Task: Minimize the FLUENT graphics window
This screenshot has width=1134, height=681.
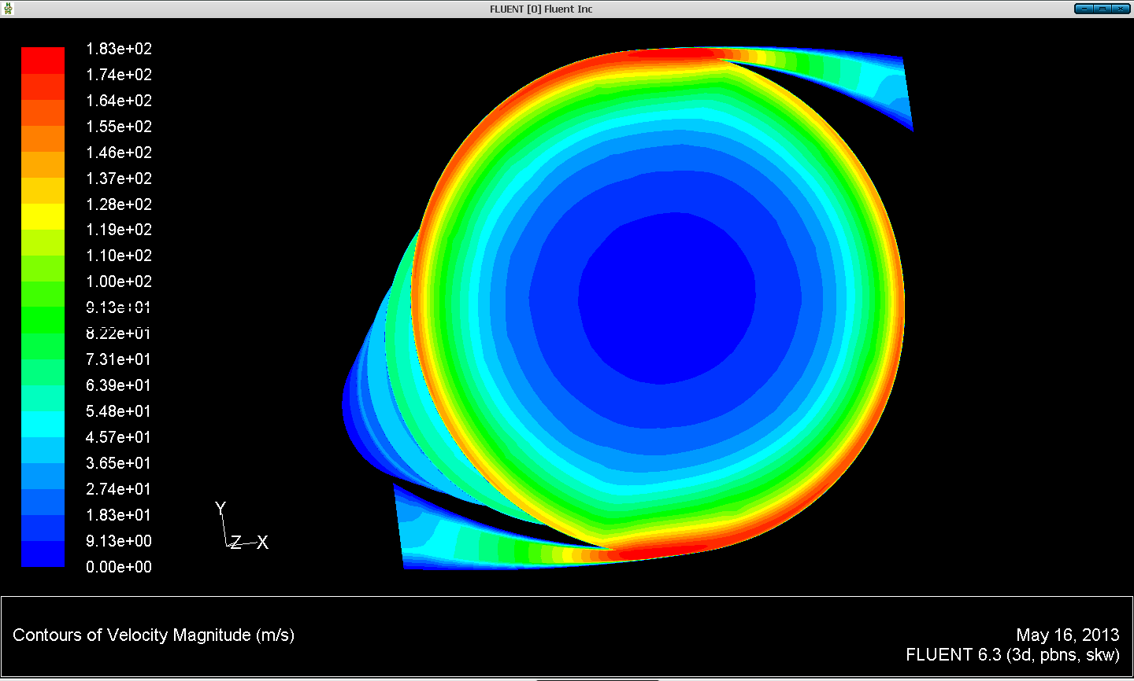Action: pyautogui.click(x=1084, y=9)
